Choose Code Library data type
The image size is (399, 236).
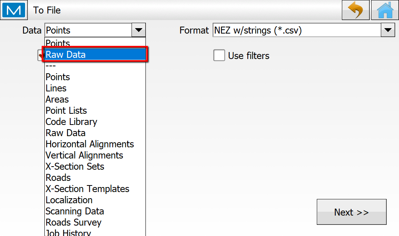point(71,122)
